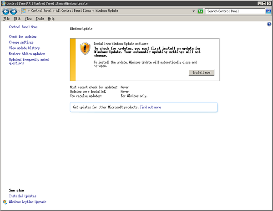Open Windows Anytime Upgrade link
This screenshot has height=211, width=273.
(28, 202)
